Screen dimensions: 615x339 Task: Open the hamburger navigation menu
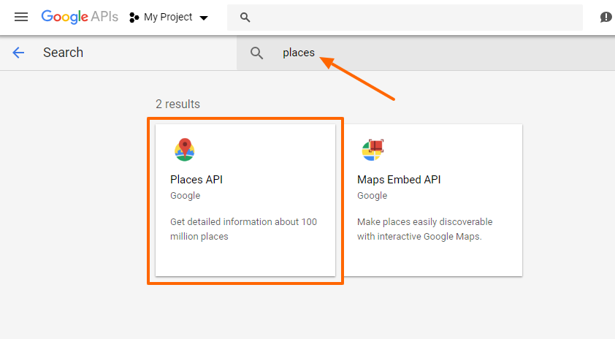tap(21, 17)
